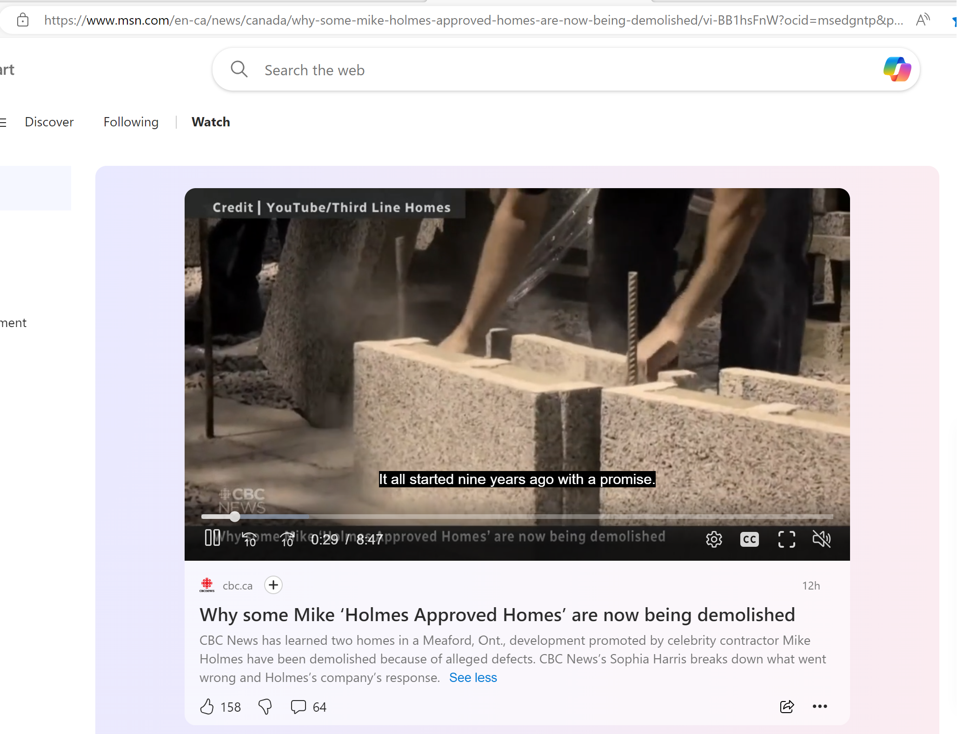This screenshot has width=957, height=734.
Task: Open Copilot from search bar
Action: click(x=897, y=69)
